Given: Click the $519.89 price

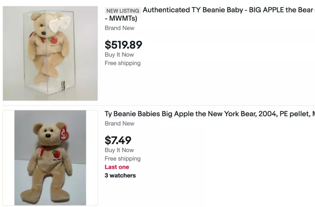Looking at the screenshot, I should click(x=123, y=45).
